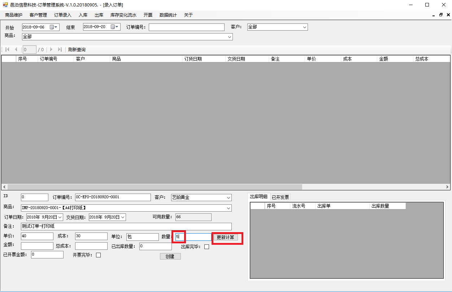Click the 总成本 column header
Viewport: 452px width, 292px height.
point(431,59)
